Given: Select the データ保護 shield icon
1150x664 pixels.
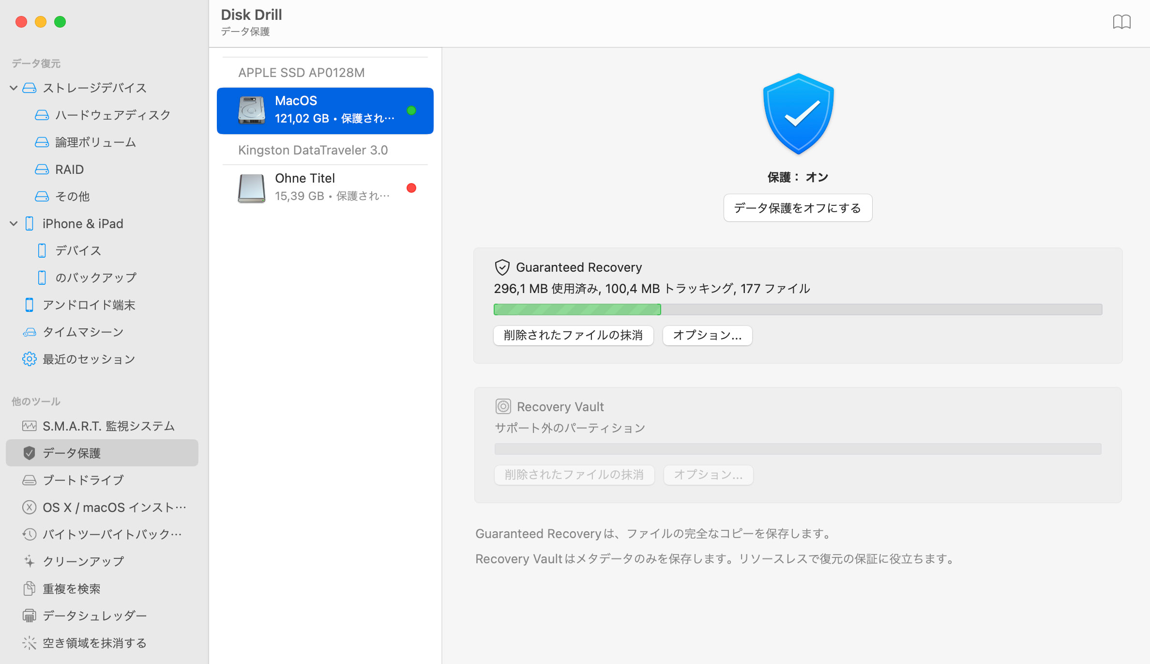Looking at the screenshot, I should click(29, 453).
